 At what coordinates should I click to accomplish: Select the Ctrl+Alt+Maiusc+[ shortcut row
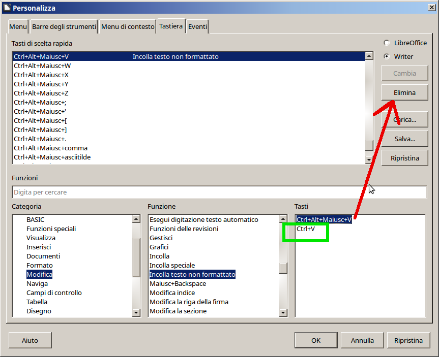coord(189,120)
